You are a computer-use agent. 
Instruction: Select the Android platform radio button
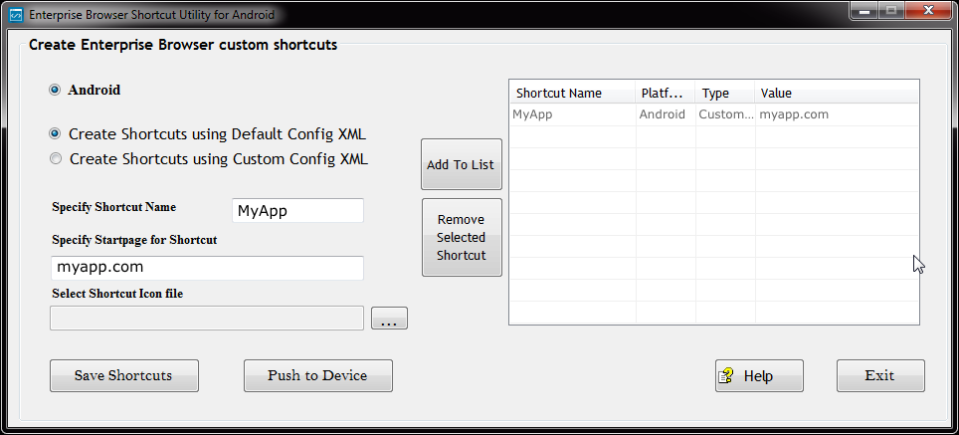pyautogui.click(x=56, y=90)
